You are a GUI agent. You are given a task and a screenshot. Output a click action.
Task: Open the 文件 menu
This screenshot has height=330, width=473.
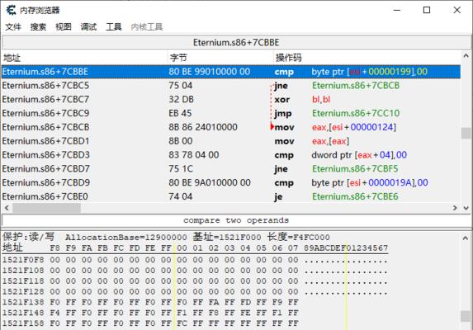coord(13,27)
